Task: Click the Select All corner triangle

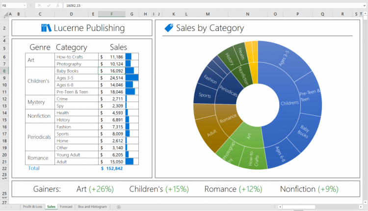Action: tap(5, 15)
